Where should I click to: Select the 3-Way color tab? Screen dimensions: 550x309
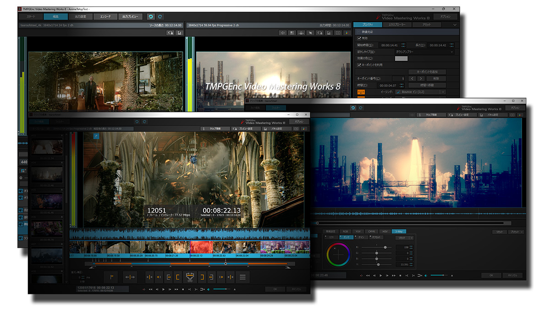(399, 232)
